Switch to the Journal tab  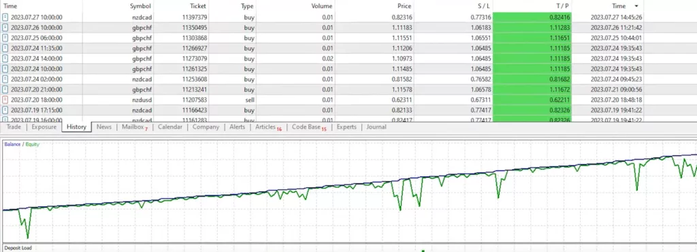point(376,127)
